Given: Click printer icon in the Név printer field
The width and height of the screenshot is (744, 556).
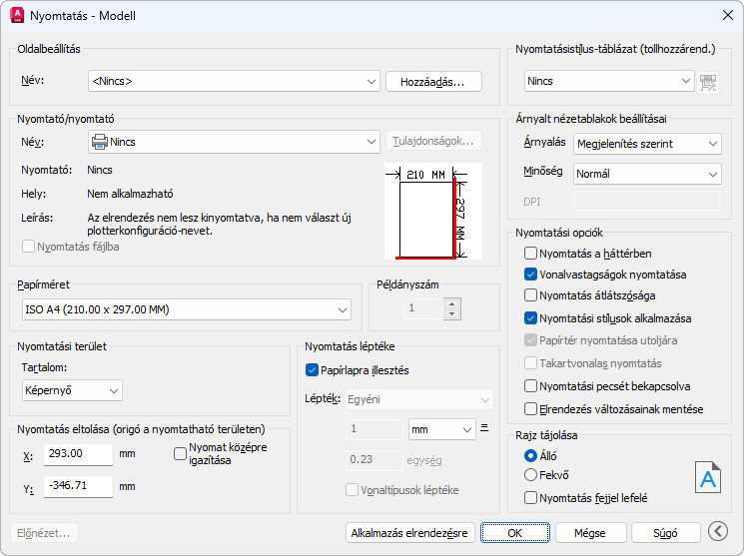Looking at the screenshot, I should point(100,142).
